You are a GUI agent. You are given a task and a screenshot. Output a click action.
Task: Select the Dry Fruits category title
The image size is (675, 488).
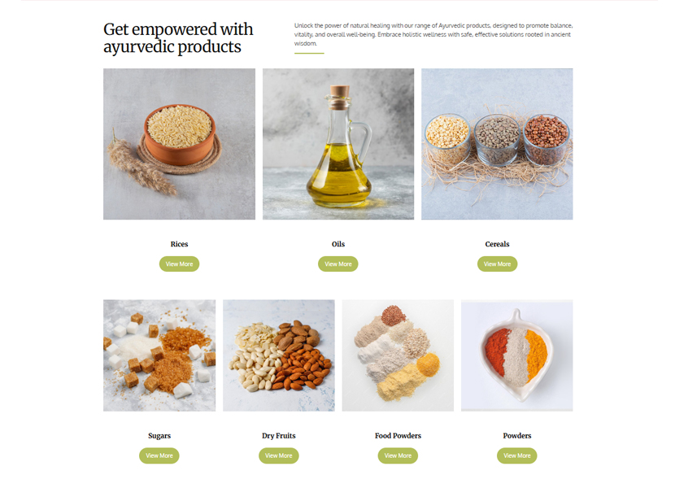tap(278, 435)
